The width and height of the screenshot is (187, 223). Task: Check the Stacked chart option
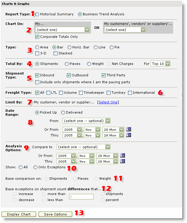(55, 53)
